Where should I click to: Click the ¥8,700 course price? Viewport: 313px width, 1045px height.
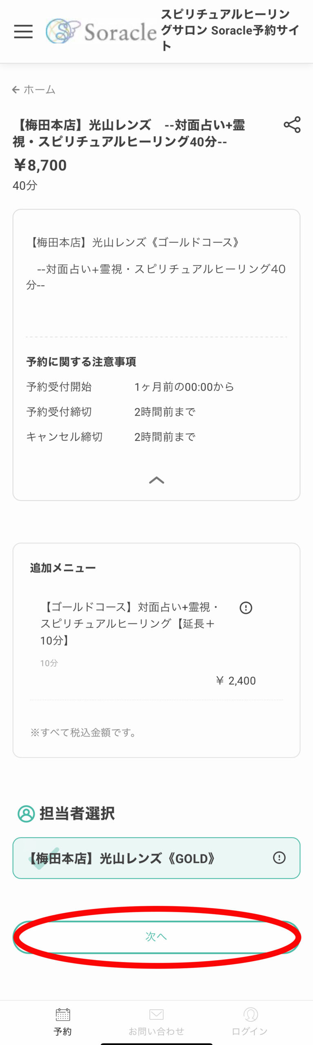click(40, 165)
